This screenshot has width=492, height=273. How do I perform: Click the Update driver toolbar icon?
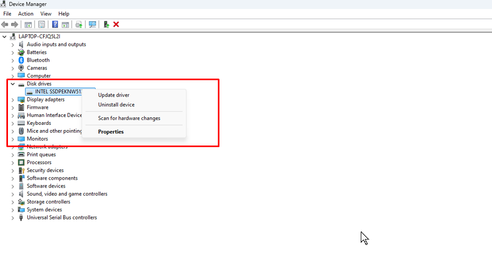click(x=79, y=24)
